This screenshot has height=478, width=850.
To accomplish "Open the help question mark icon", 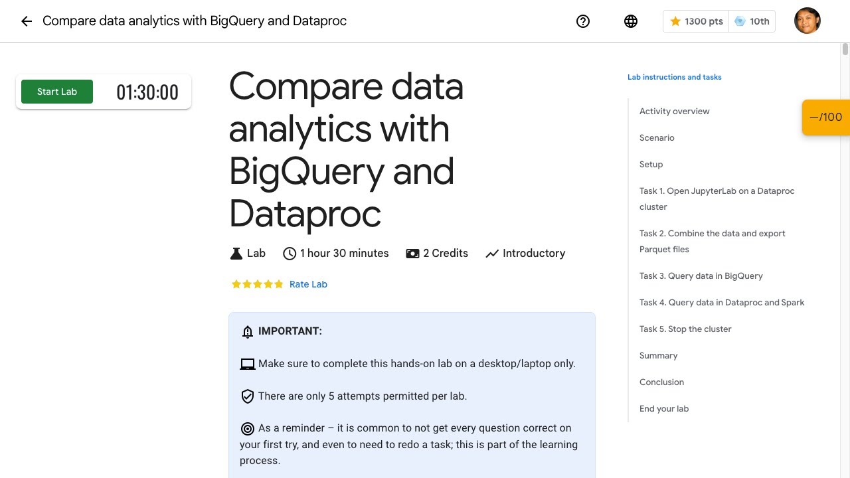I will (583, 21).
